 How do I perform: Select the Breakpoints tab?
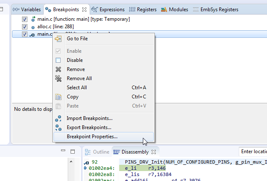66,10
